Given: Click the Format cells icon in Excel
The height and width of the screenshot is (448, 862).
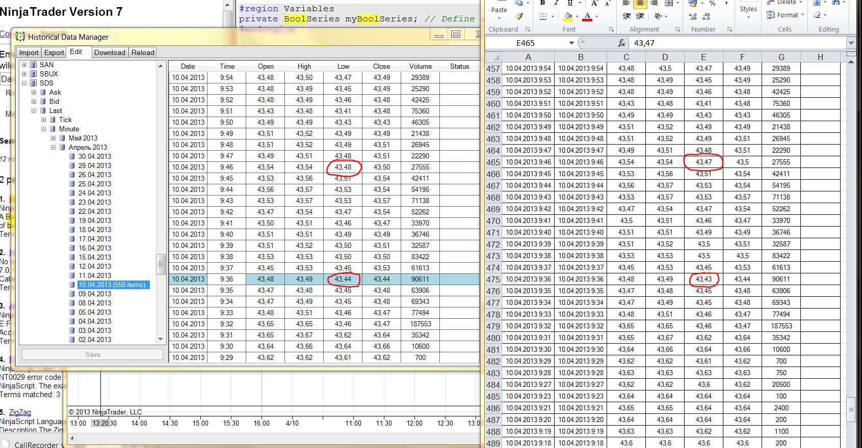Looking at the screenshot, I should (x=771, y=15).
